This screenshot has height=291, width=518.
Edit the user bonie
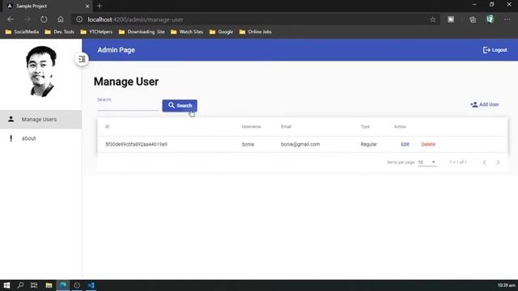[x=405, y=144]
